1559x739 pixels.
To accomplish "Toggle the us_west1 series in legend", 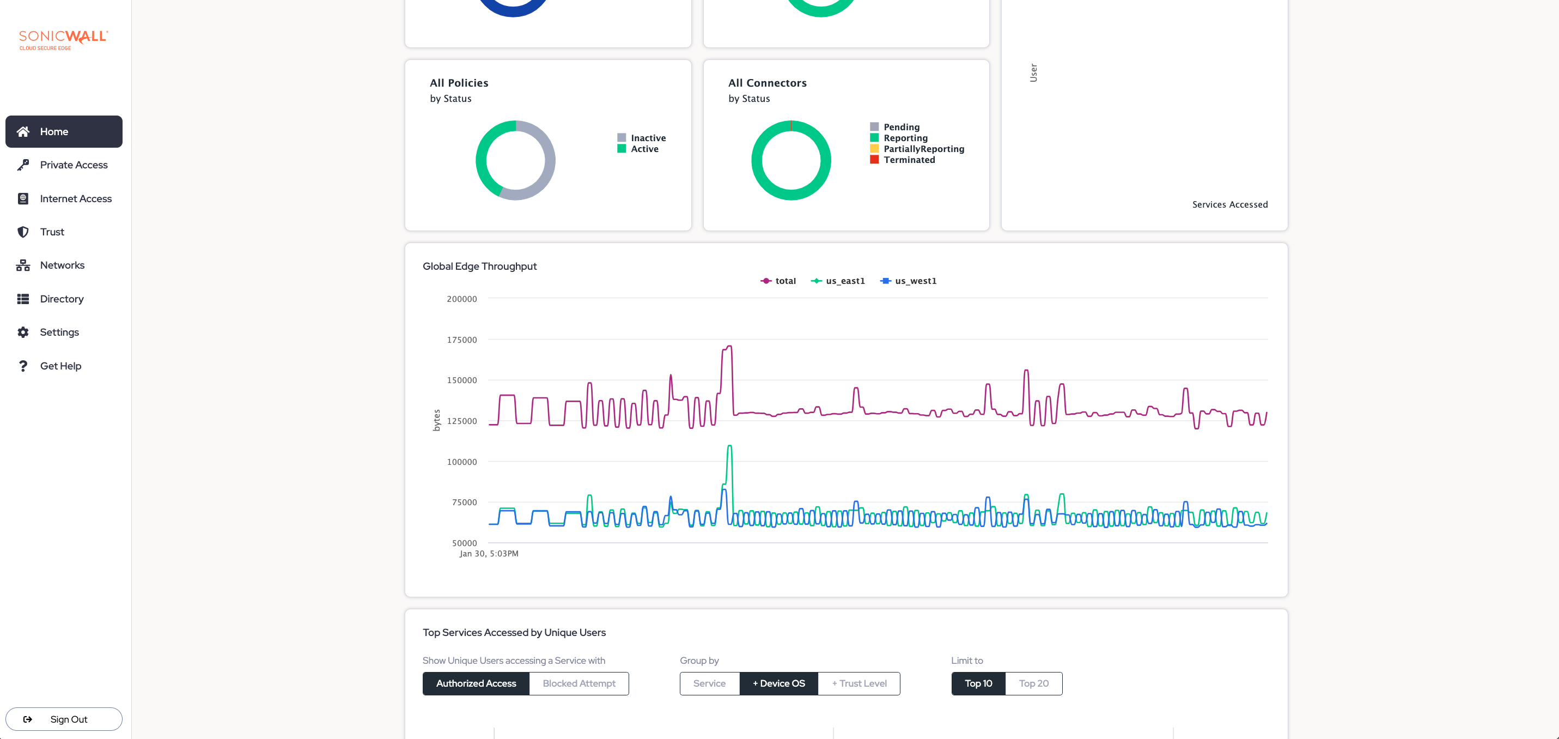I will pyautogui.click(x=908, y=281).
